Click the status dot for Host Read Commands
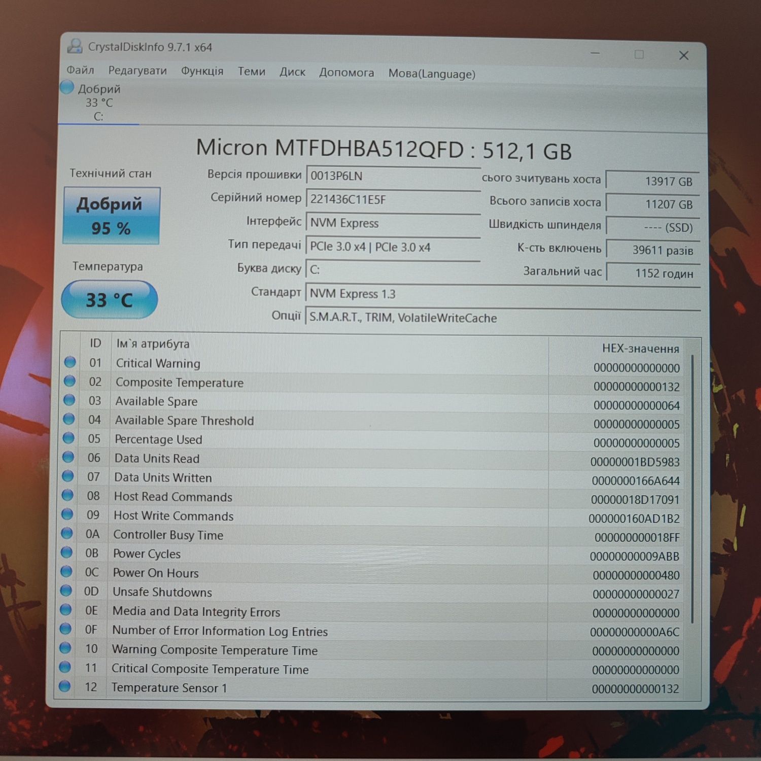This screenshot has width=761, height=761. click(x=67, y=495)
